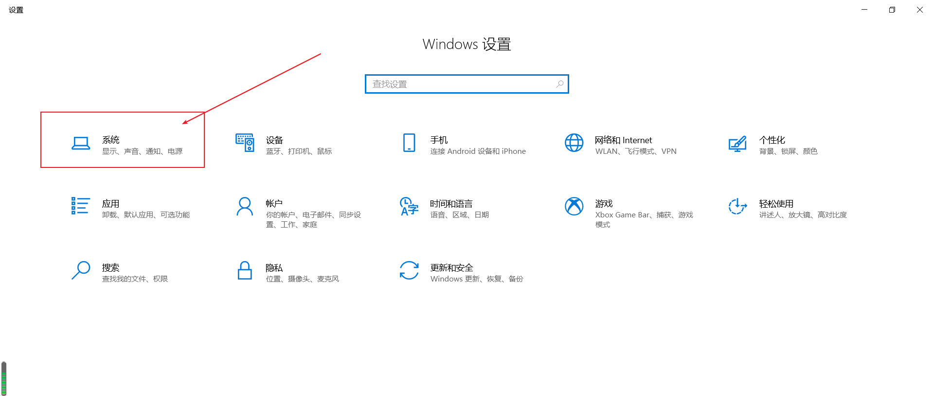
Task: Click the 设备 keyboard and speaker icon
Action: (245, 143)
